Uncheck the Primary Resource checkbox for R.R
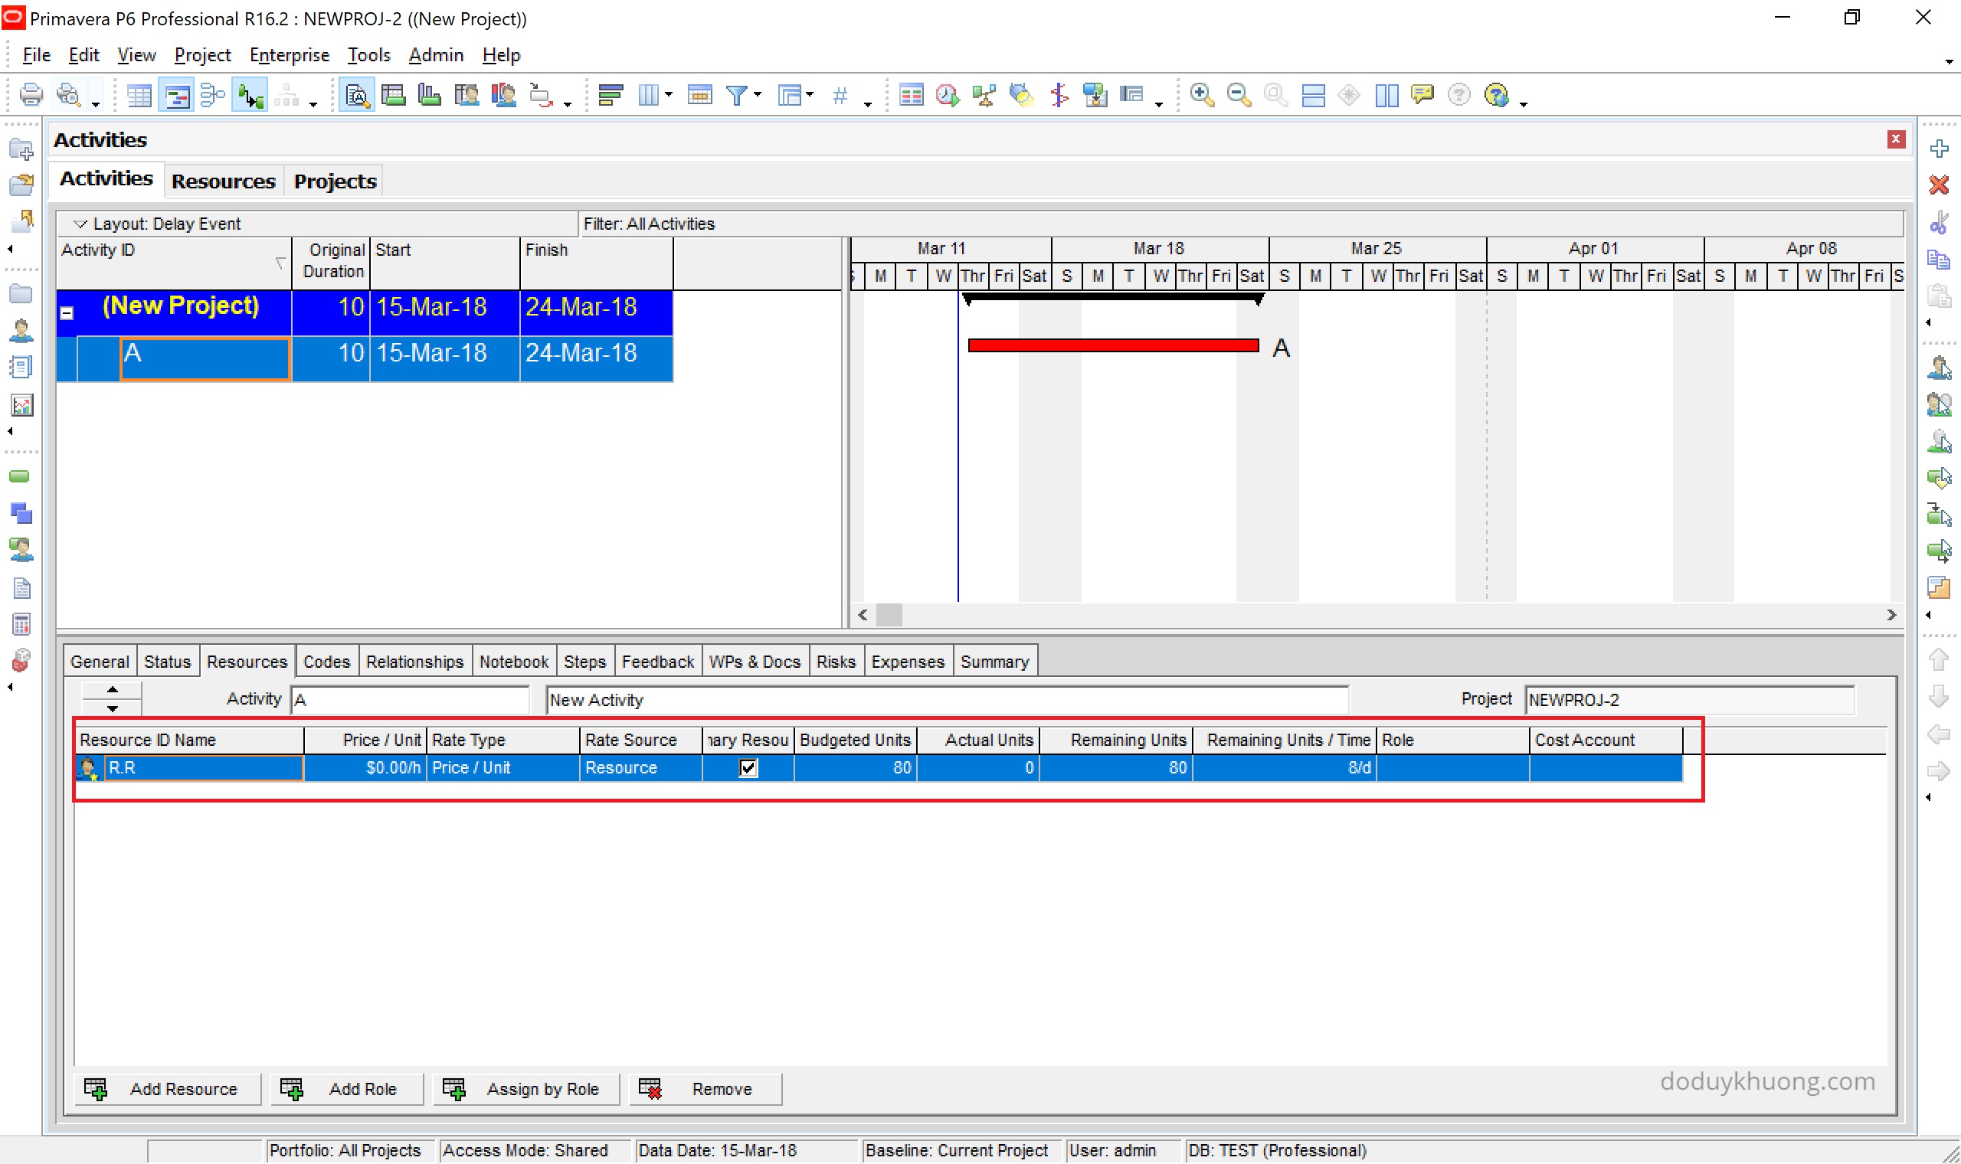This screenshot has height=1164, width=1961. 748,767
